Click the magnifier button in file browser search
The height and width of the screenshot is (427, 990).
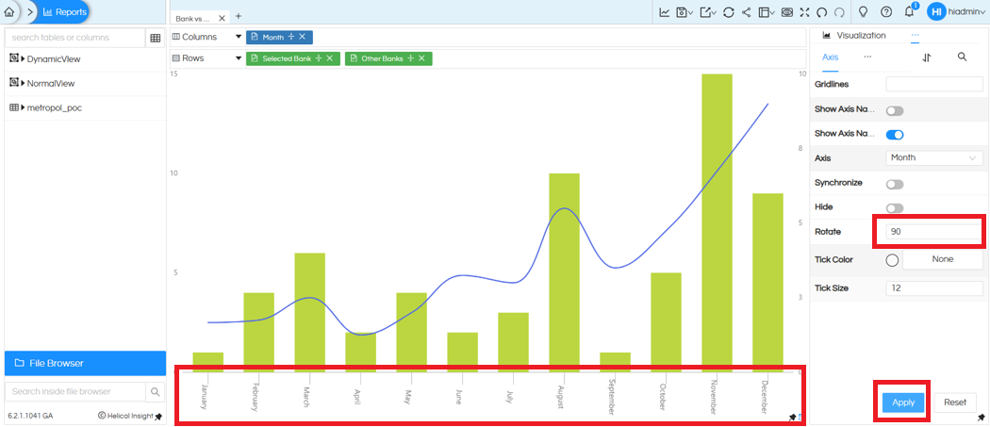(x=156, y=392)
